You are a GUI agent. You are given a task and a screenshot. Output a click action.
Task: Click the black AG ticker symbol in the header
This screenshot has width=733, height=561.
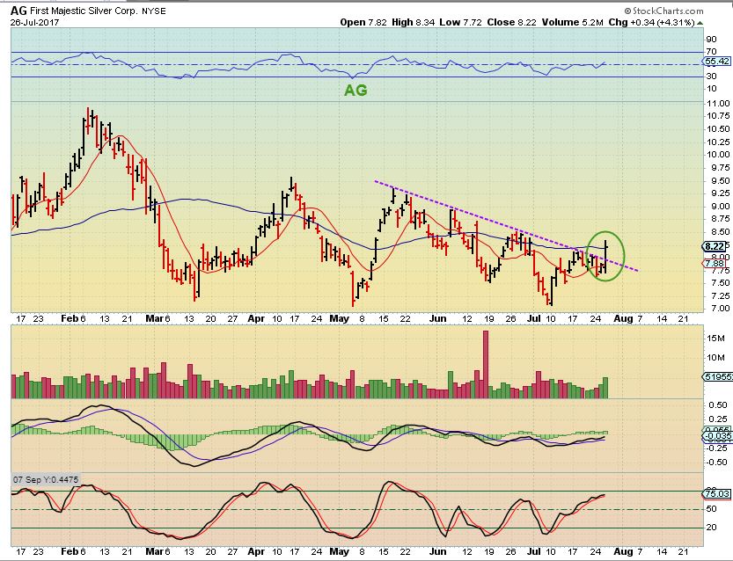point(18,11)
